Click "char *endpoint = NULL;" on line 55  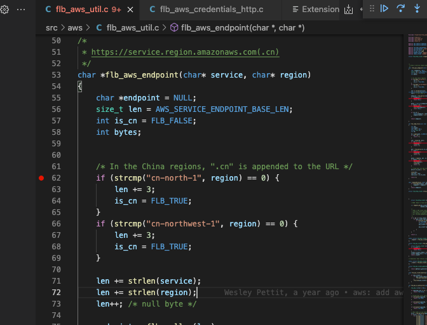click(146, 98)
